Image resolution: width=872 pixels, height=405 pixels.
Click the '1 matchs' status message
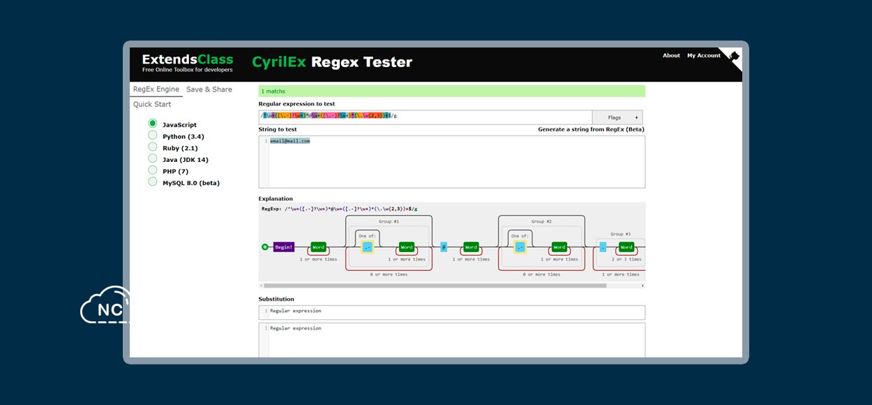273,91
